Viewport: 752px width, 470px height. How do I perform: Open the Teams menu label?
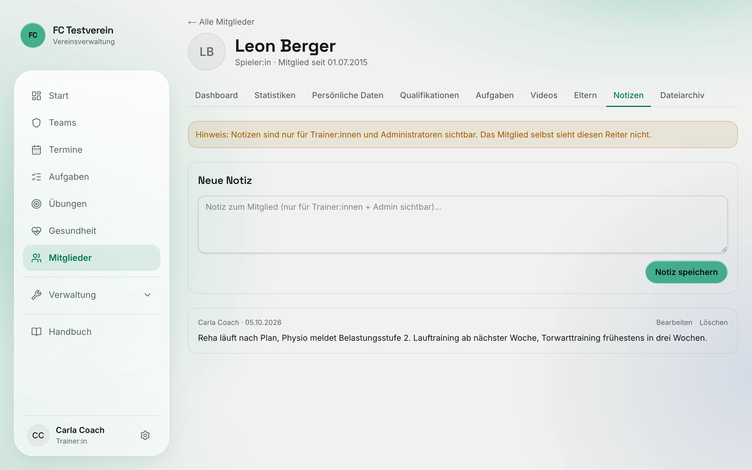(x=63, y=123)
